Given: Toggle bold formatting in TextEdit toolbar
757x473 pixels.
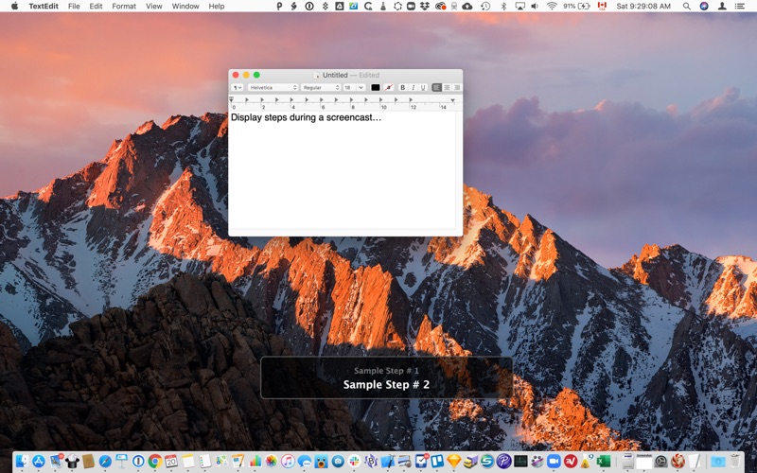Looking at the screenshot, I should point(402,87).
